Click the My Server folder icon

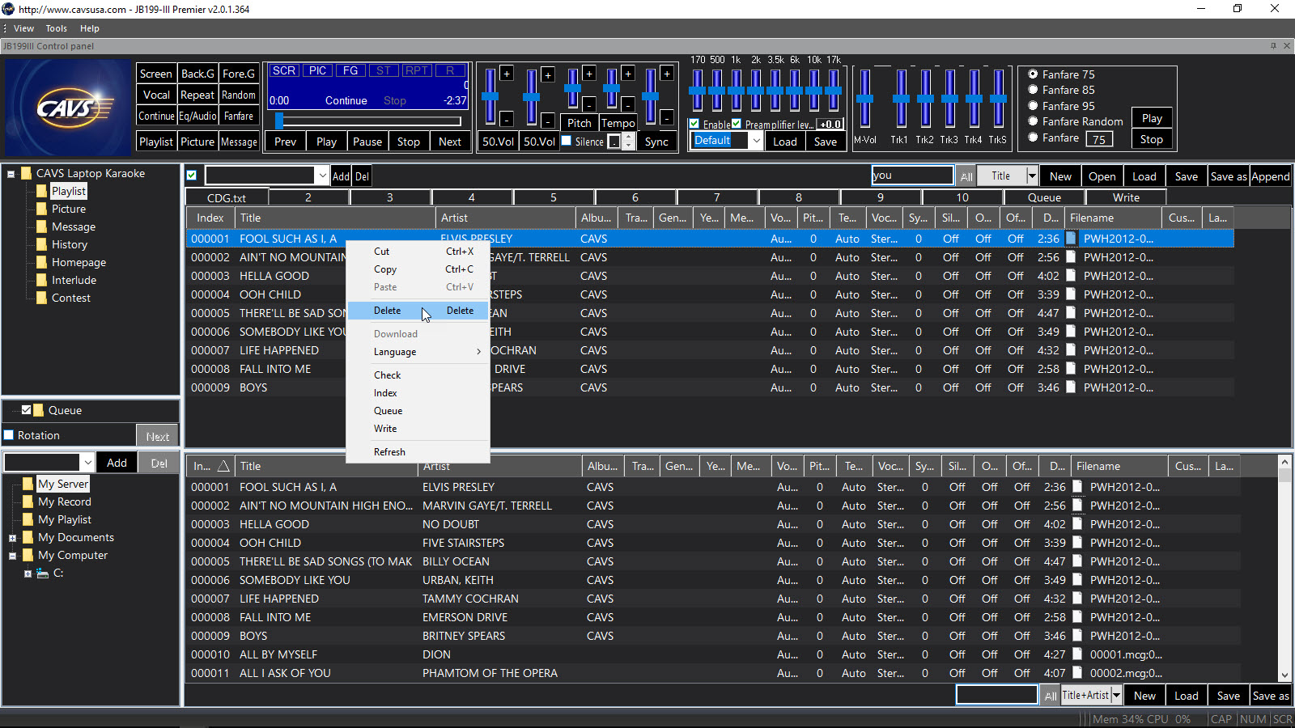pos(28,484)
